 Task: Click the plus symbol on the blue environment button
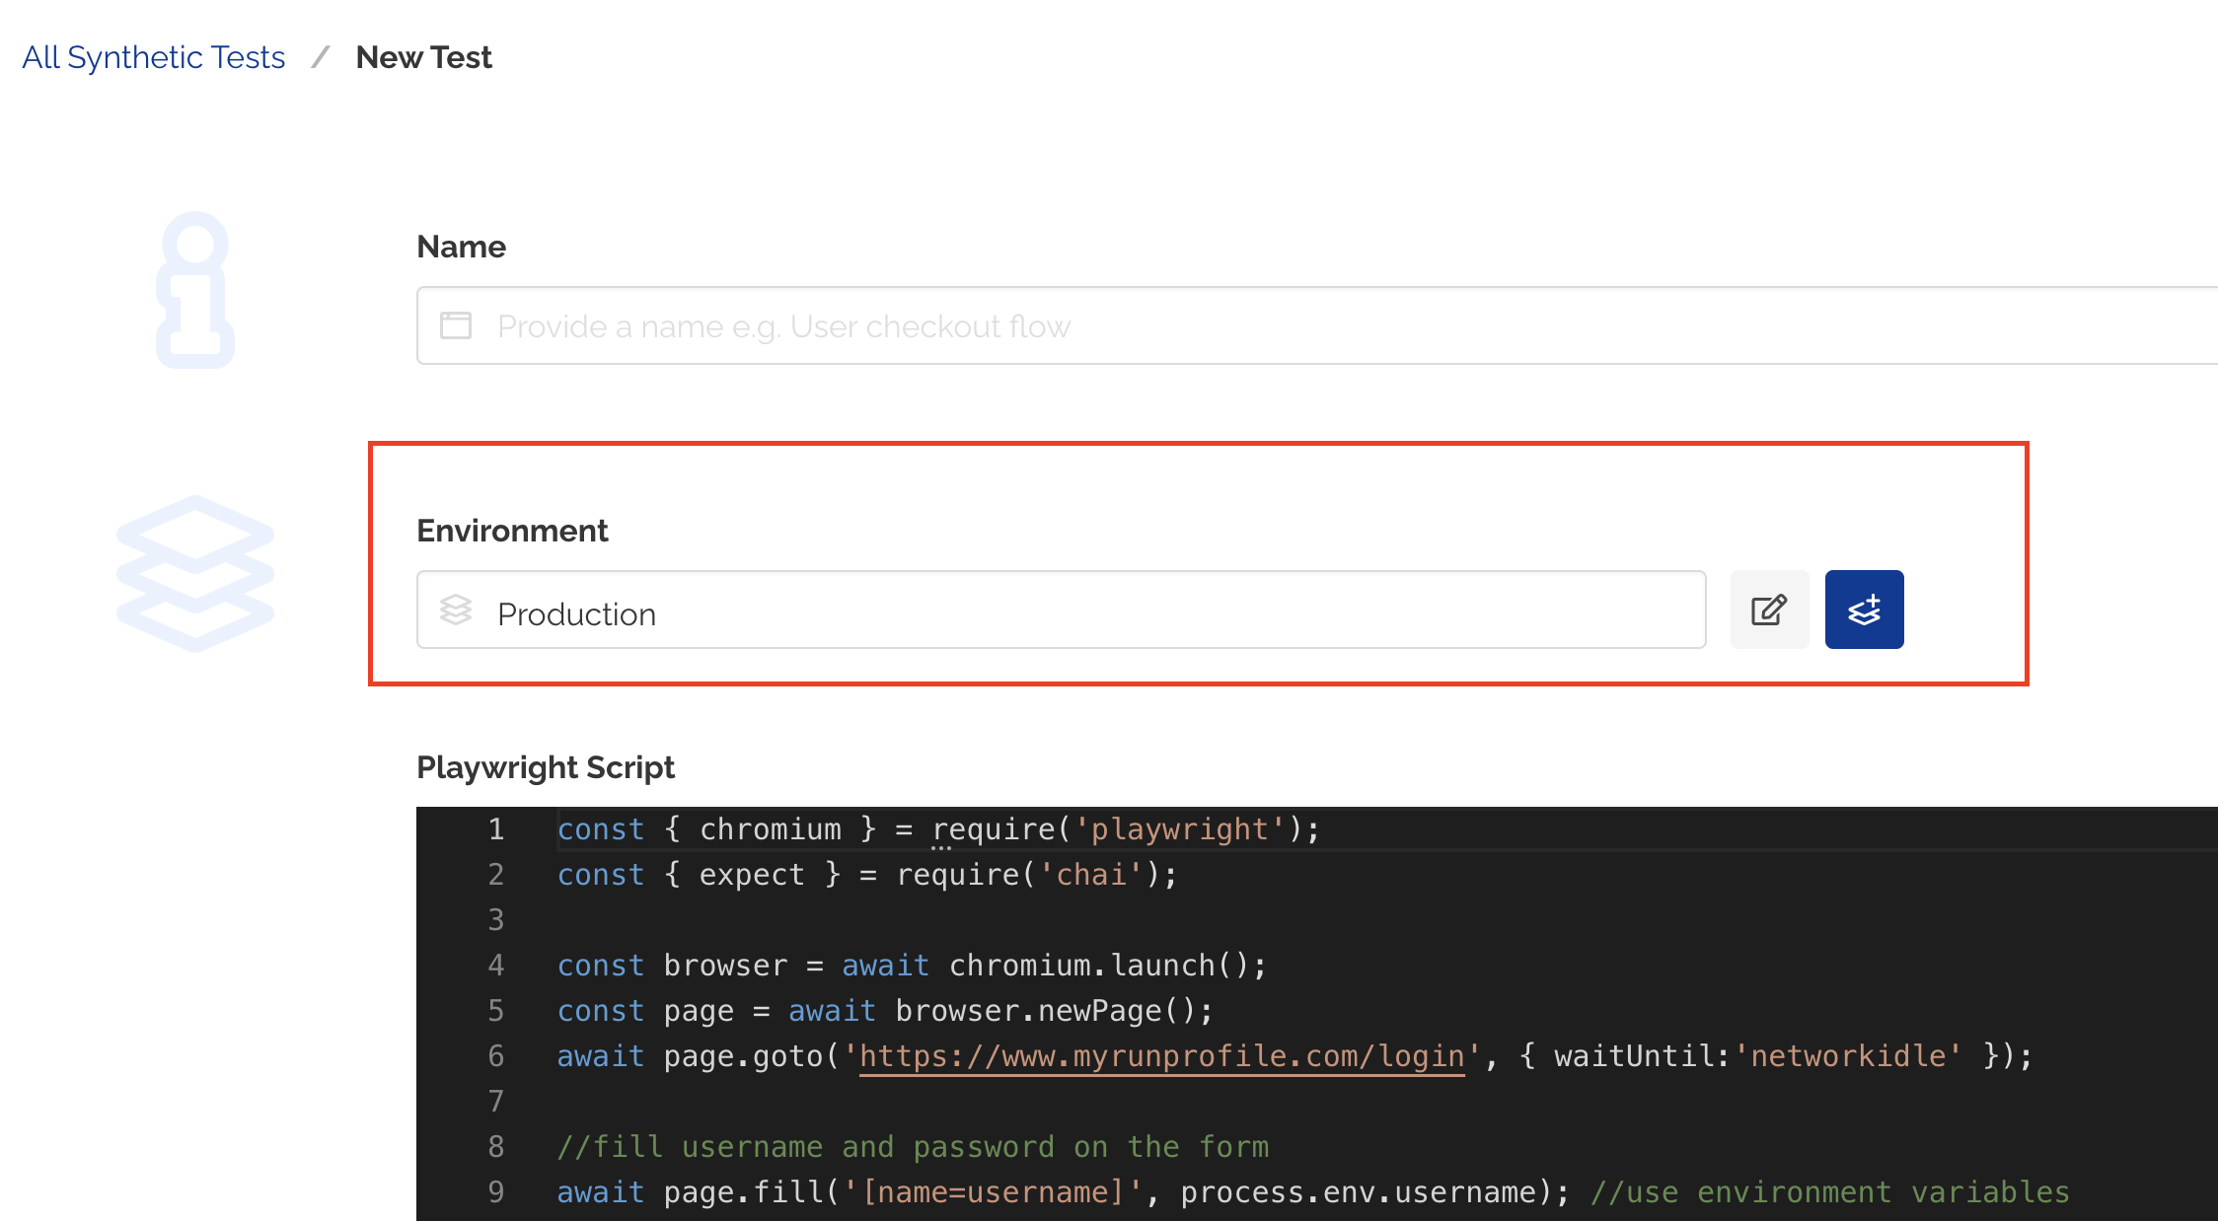pos(1875,600)
